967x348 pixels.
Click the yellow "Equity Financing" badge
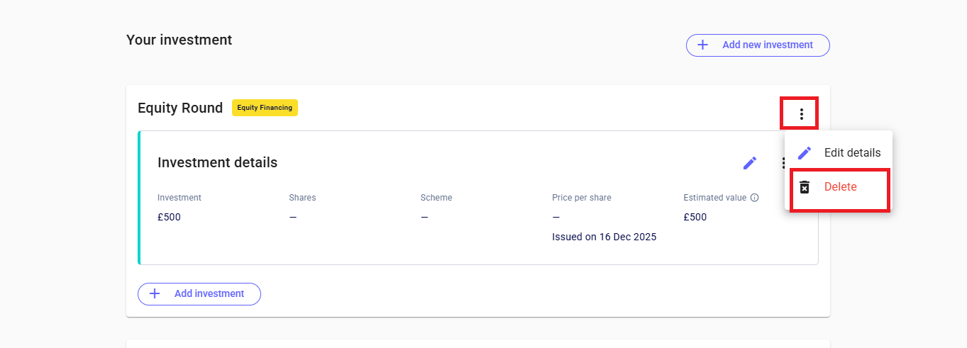(265, 108)
